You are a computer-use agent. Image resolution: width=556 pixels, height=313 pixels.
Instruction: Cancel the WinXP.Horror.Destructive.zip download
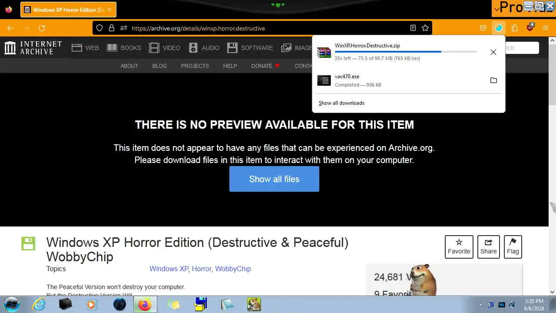(x=493, y=52)
